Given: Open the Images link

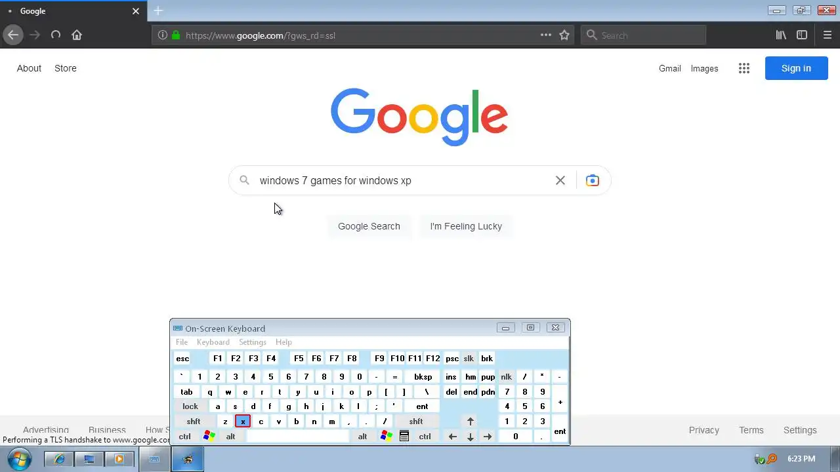Looking at the screenshot, I should pos(704,68).
